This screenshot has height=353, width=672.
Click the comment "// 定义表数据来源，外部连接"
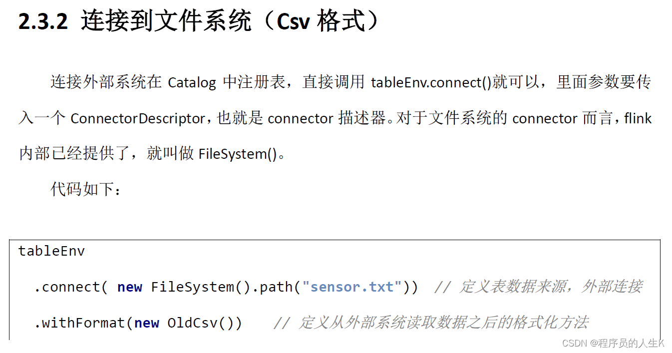point(538,287)
